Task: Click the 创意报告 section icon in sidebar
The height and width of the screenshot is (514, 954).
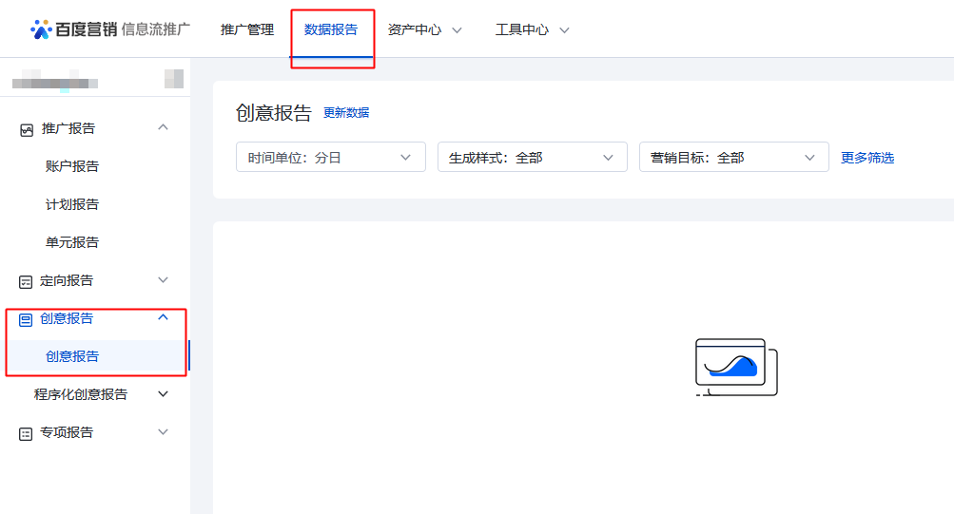Action: (27, 319)
